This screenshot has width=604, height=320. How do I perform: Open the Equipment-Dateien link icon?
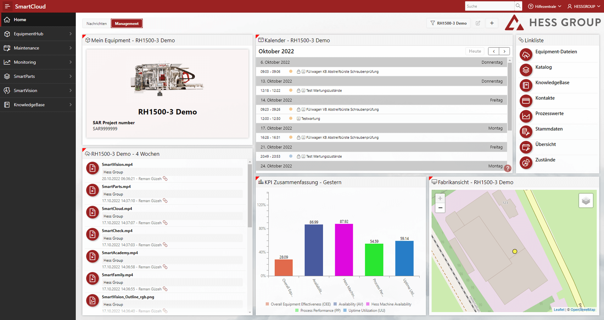coord(526,55)
